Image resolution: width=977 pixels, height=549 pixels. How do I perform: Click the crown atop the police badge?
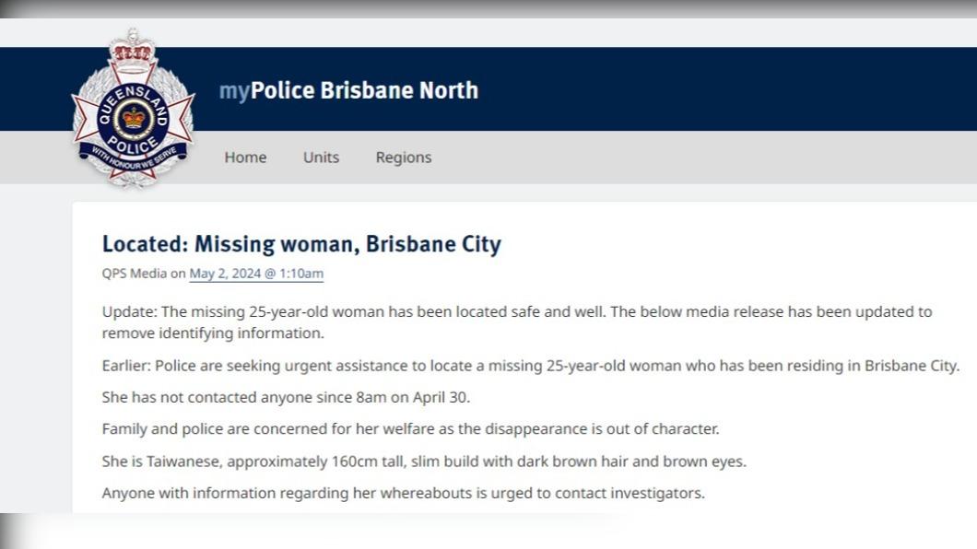(x=132, y=47)
